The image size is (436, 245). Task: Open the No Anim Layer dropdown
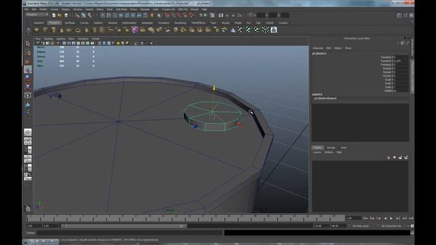point(360,226)
